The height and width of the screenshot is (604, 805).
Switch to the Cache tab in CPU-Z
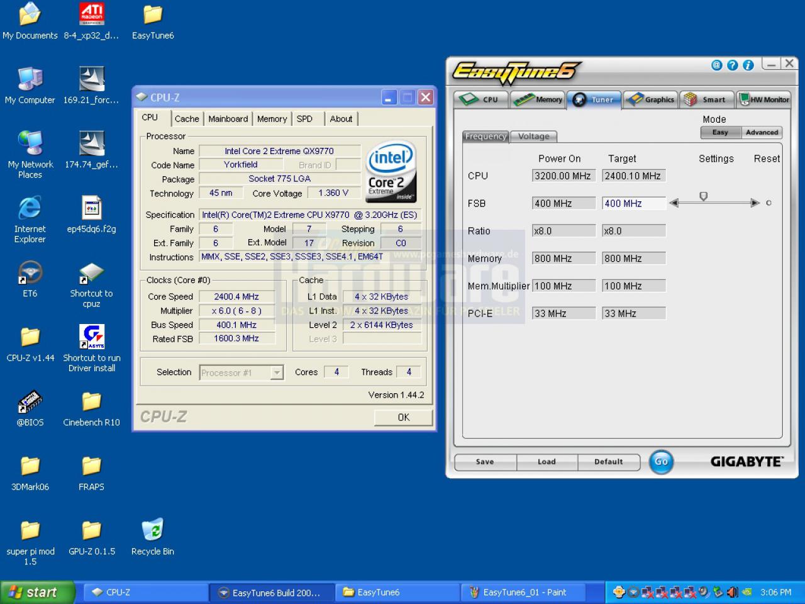[187, 118]
